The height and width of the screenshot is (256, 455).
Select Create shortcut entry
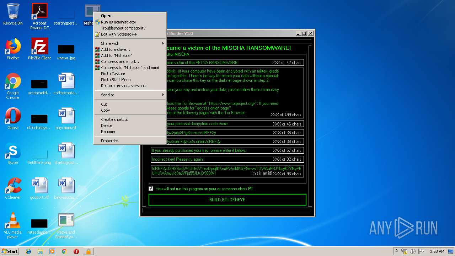click(x=130, y=119)
